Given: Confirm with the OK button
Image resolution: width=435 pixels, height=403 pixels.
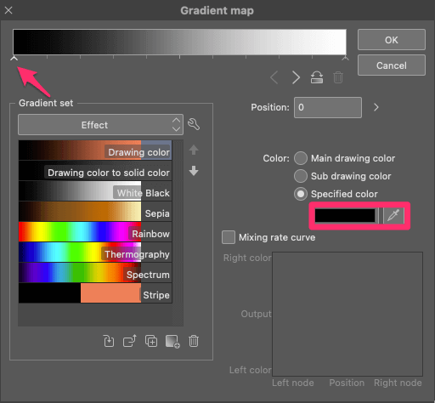Looking at the screenshot, I should click(x=392, y=40).
